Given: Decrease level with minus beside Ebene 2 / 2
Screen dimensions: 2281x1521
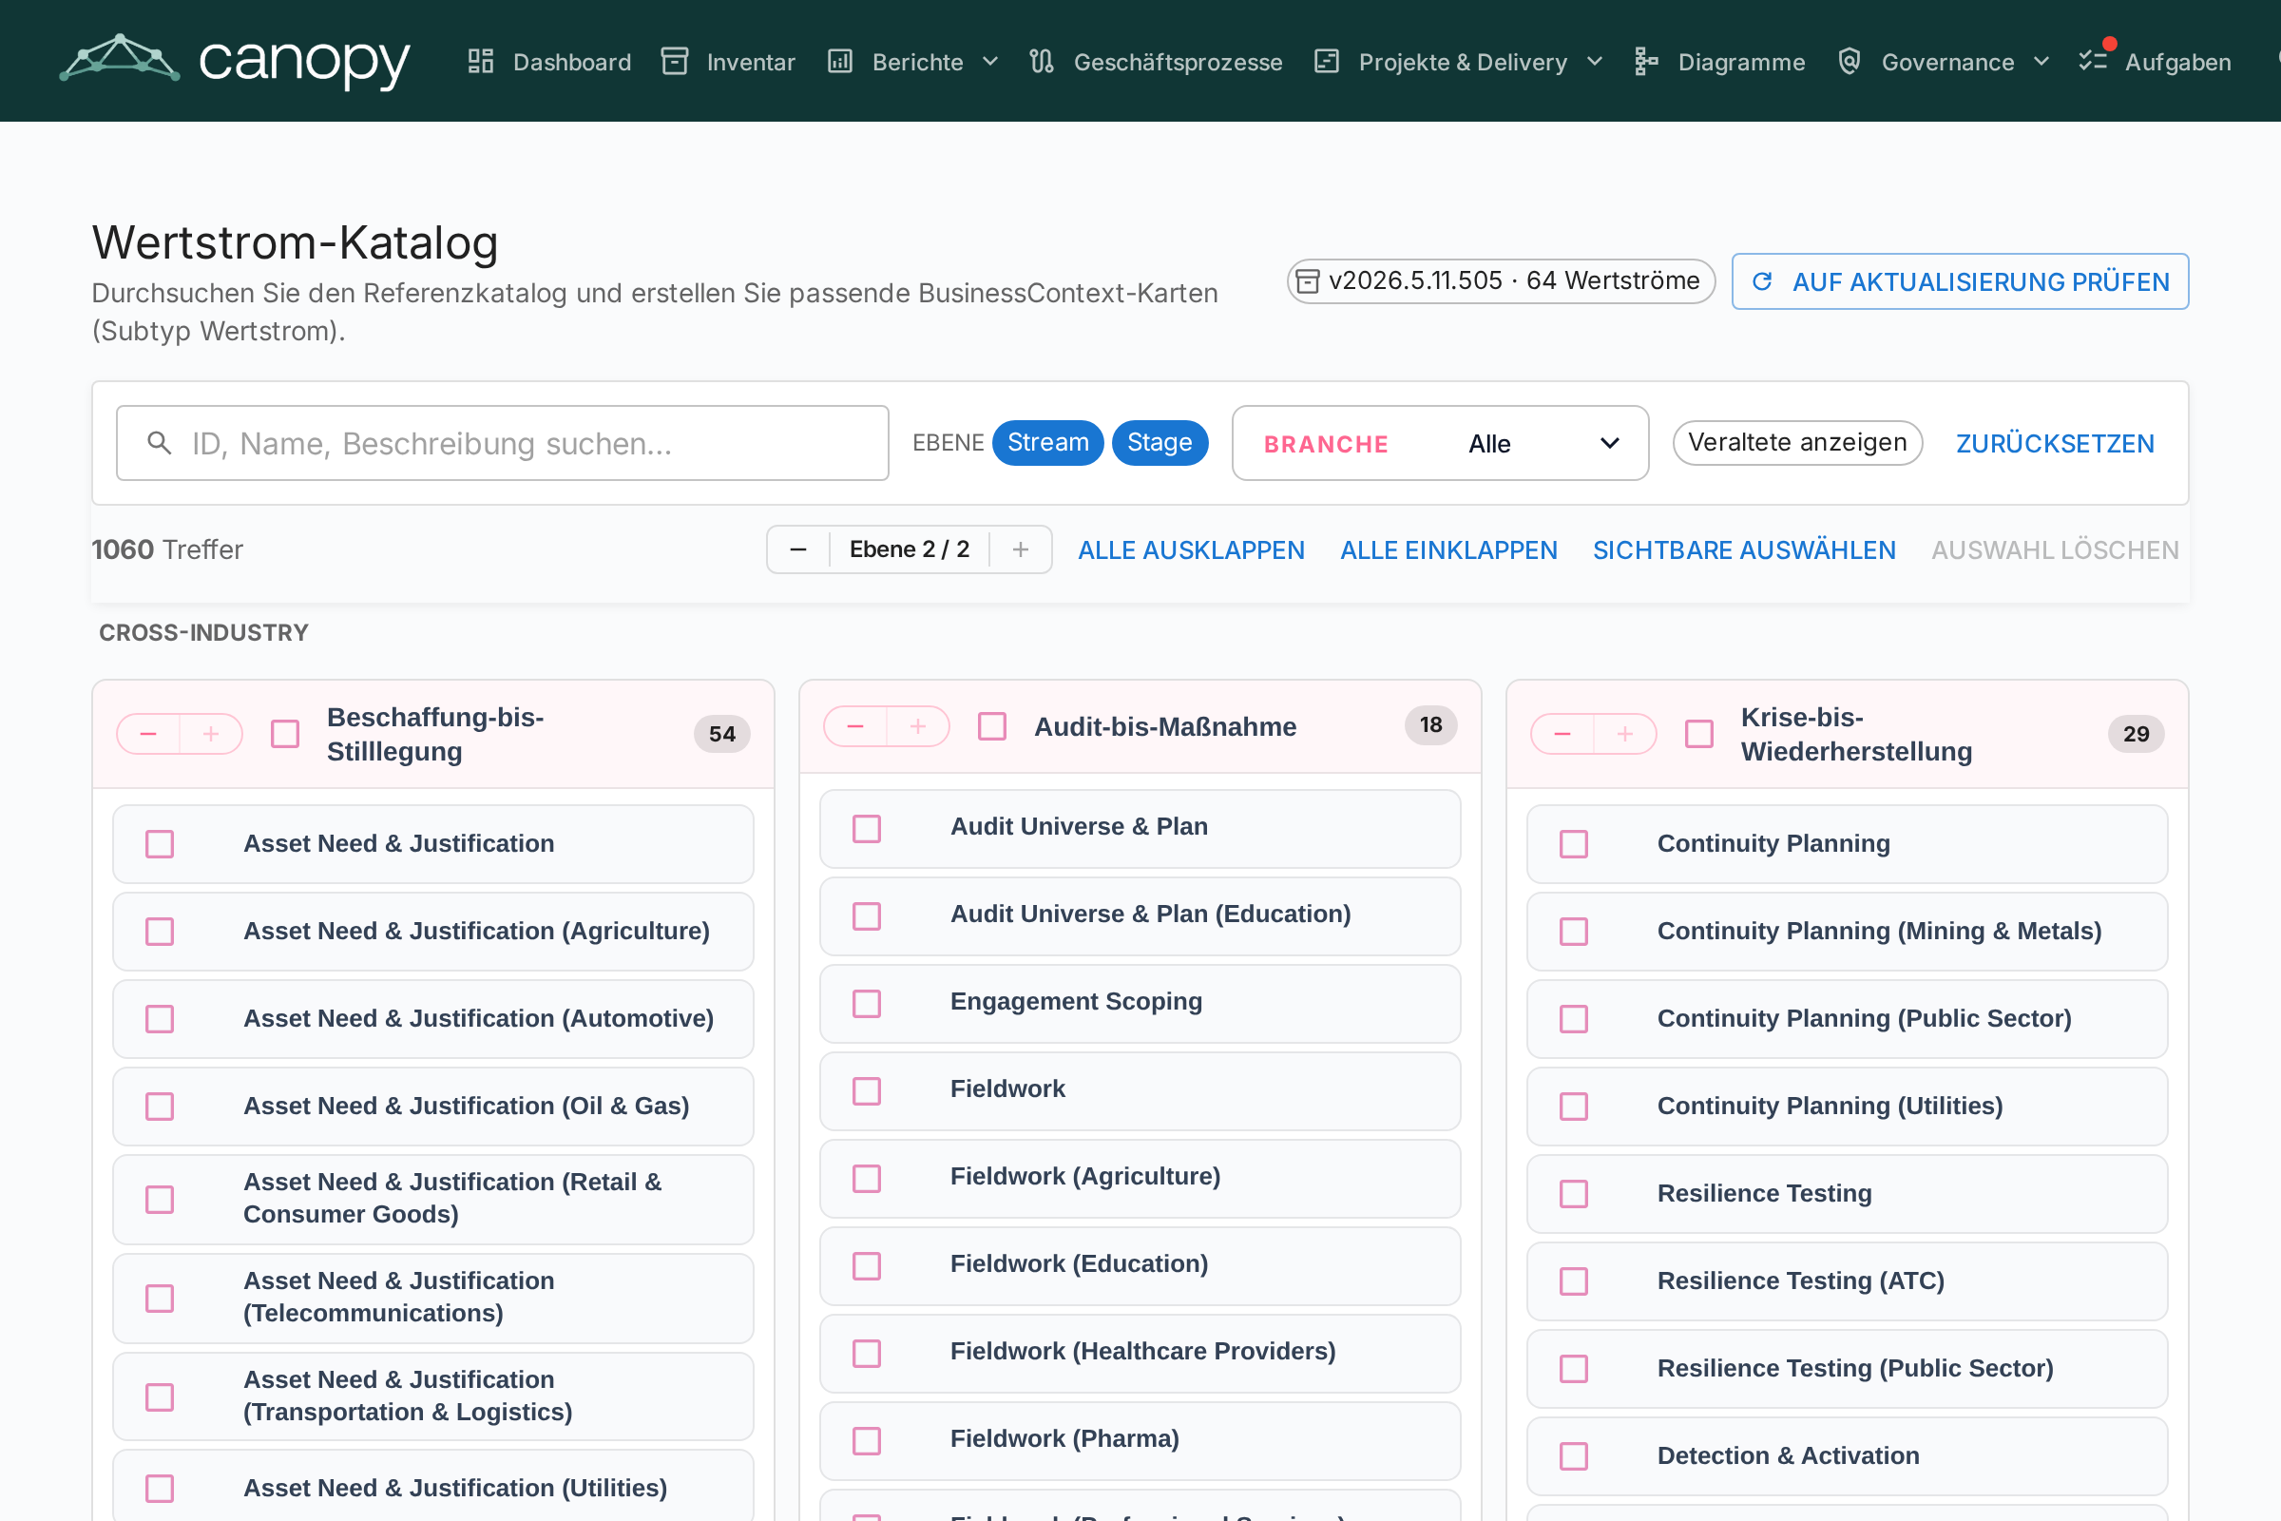Looking at the screenshot, I should [x=798, y=550].
